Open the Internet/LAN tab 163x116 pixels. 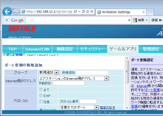37,49
